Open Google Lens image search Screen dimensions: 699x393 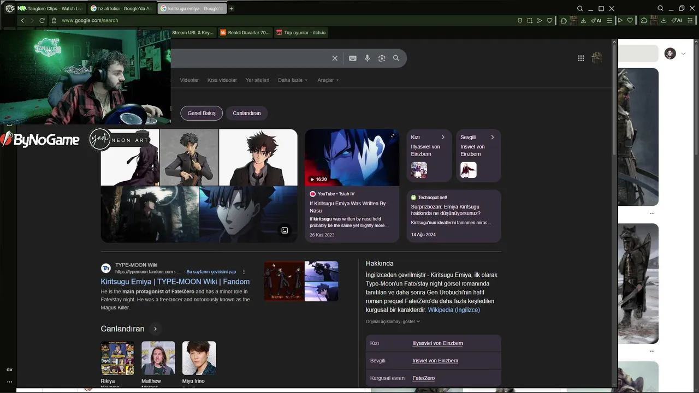(x=382, y=58)
